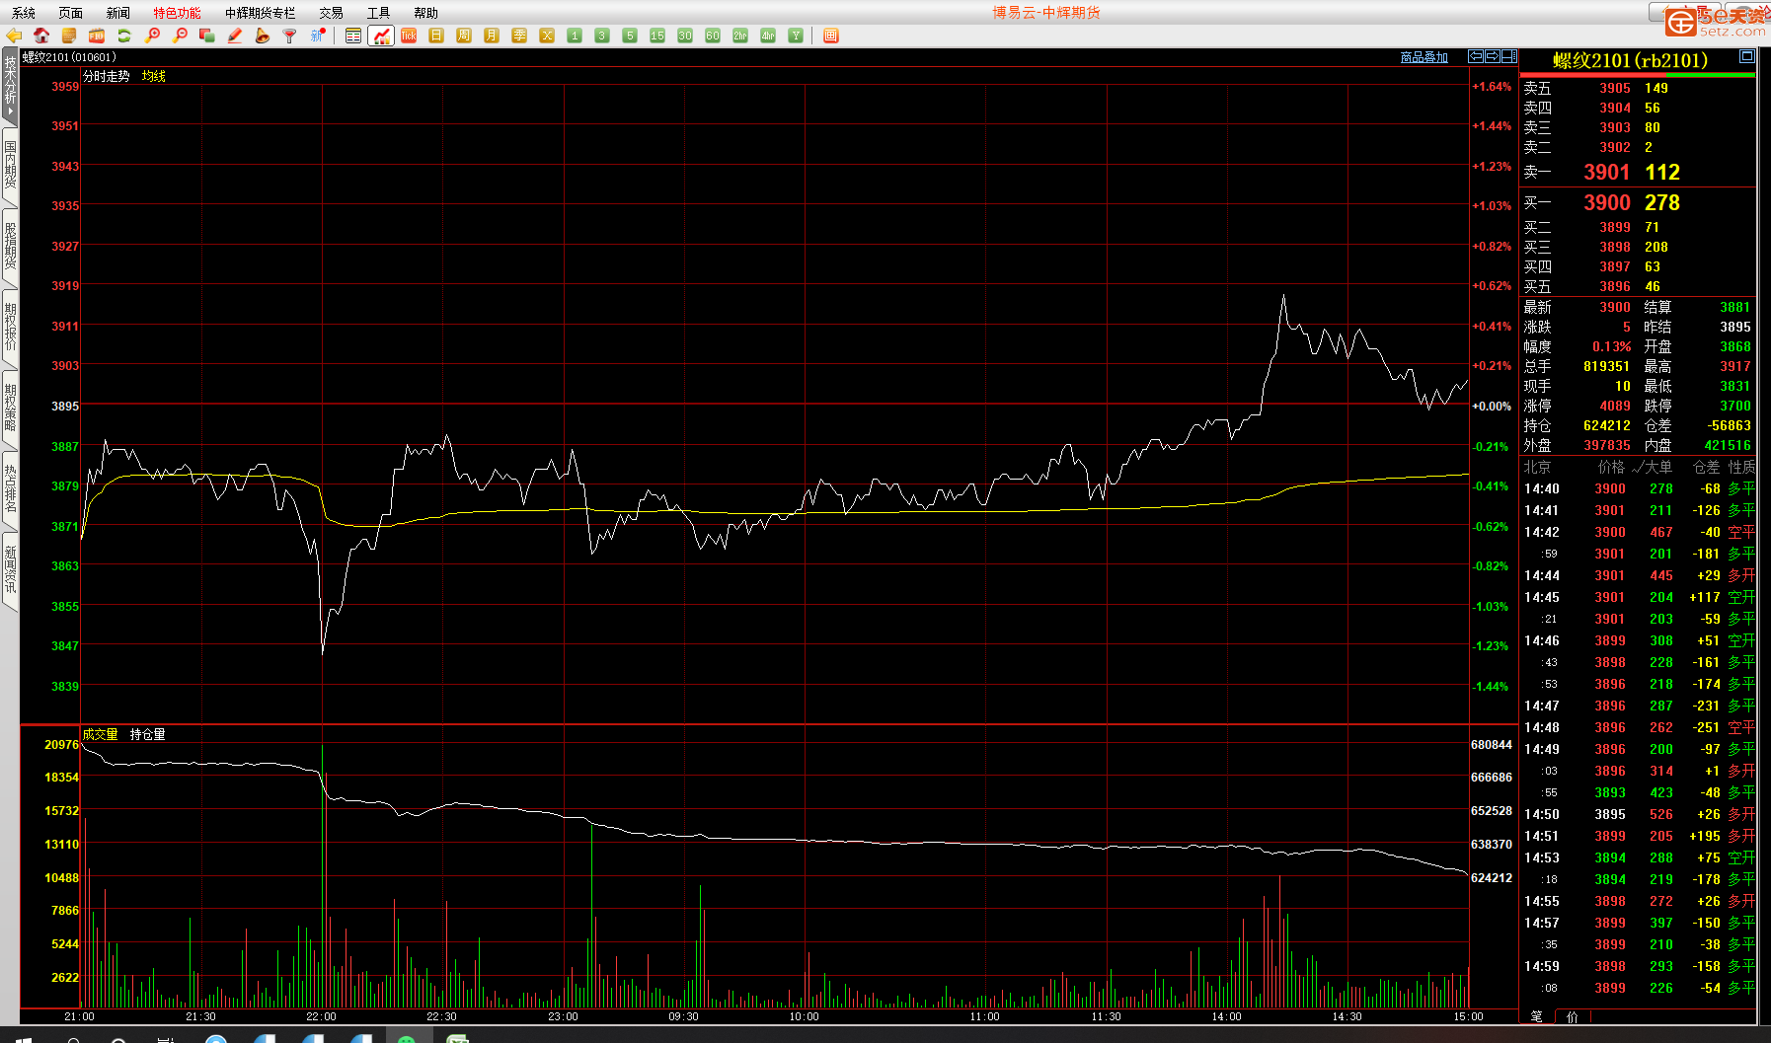1771x1043 pixels.
Task: Select the 持仓量 indicator label
Action: click(x=148, y=734)
